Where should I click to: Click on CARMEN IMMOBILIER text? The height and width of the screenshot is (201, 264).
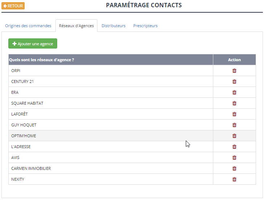click(31, 168)
